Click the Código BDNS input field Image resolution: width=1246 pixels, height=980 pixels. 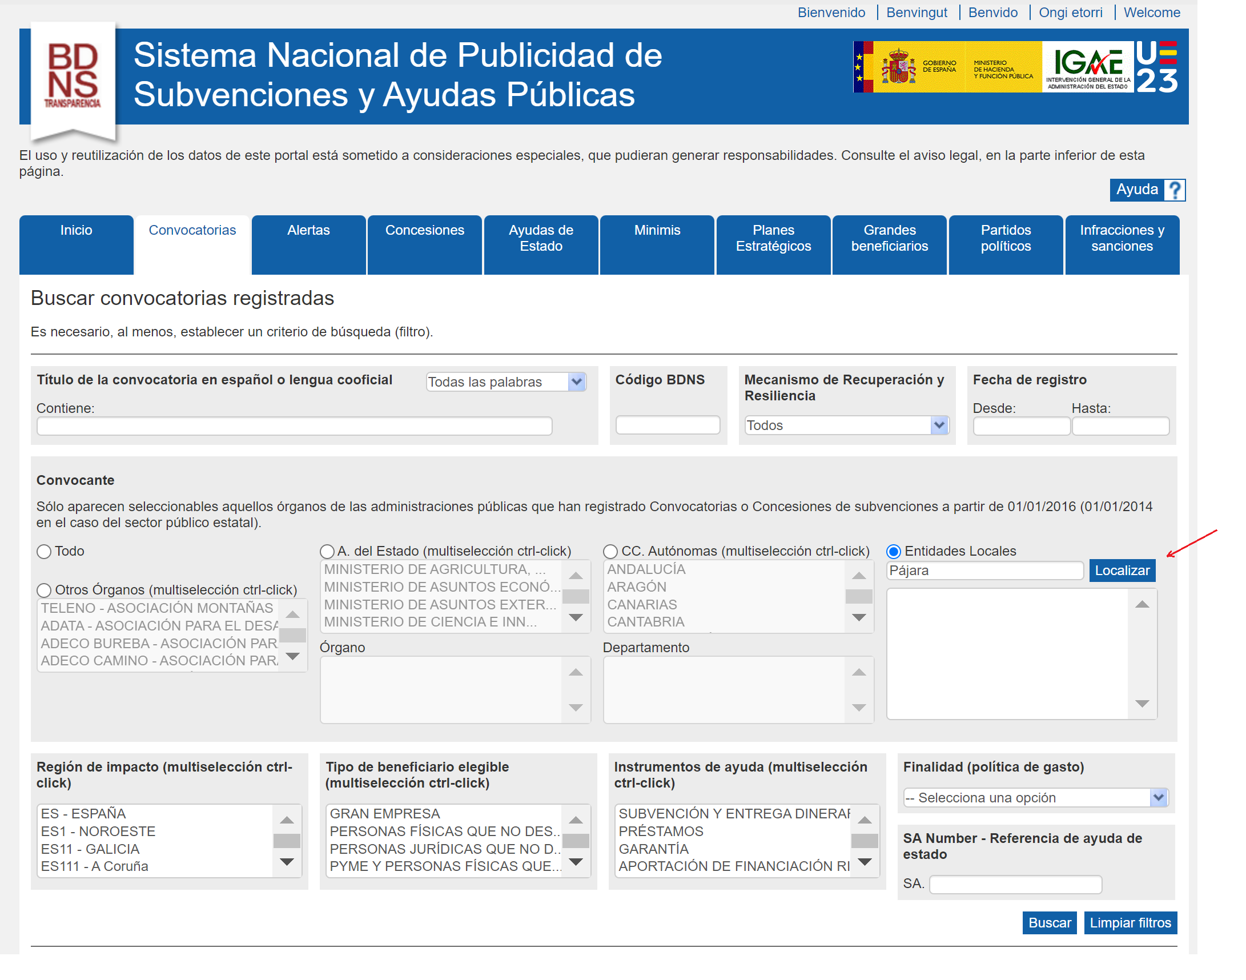point(668,425)
